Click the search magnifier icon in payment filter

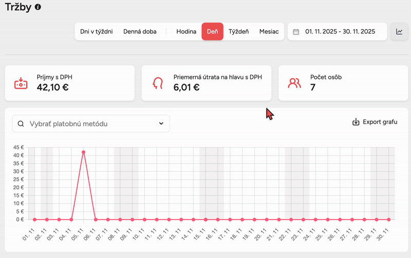click(21, 124)
